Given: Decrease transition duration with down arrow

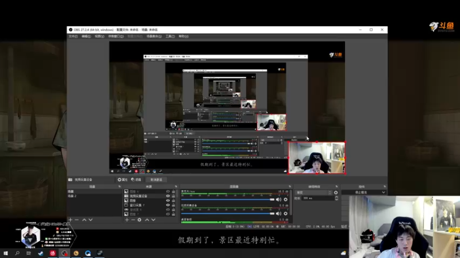Looking at the screenshot, I should pyautogui.click(x=336, y=200).
